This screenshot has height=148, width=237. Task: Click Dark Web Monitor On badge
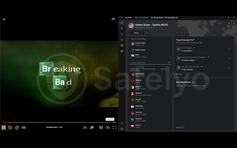pyautogui.click(x=193, y=82)
